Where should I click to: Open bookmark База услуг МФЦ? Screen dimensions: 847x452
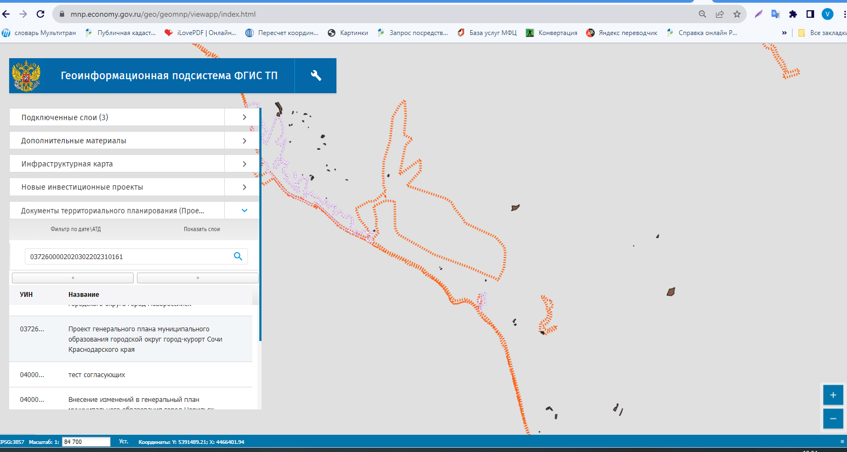pos(487,33)
